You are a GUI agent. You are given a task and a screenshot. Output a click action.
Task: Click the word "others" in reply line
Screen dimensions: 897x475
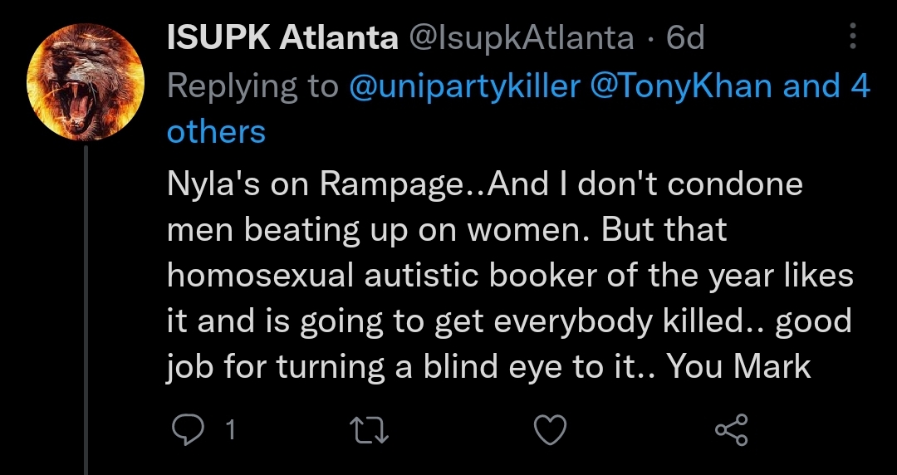(216, 132)
